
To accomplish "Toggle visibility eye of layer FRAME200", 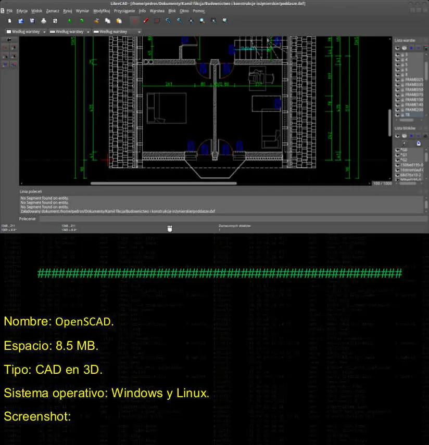I will pyautogui.click(x=397, y=110).
